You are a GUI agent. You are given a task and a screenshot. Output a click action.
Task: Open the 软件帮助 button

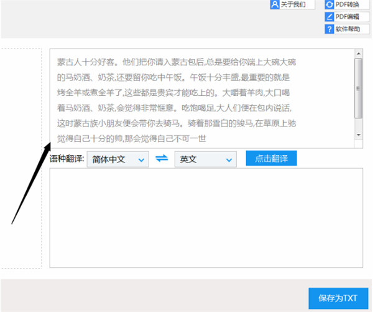(x=348, y=29)
